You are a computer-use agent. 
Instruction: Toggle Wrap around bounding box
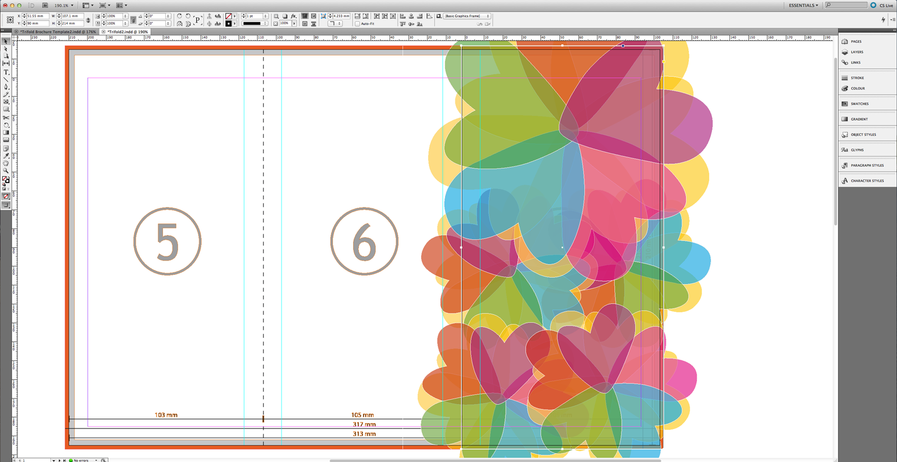[313, 16]
